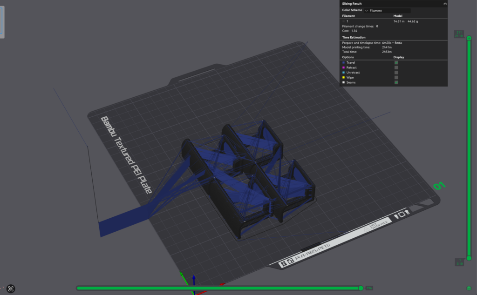Screen dimensions: 477x295
Task: Enable the Wipe display checkbox
Action: 396,77
